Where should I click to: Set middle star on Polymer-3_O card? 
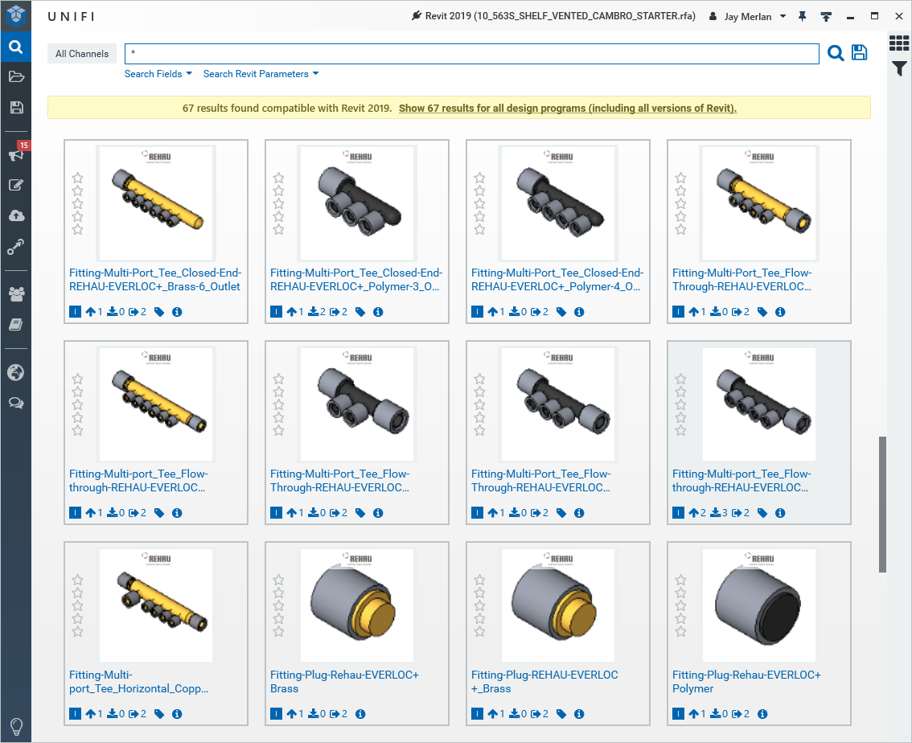(x=278, y=203)
